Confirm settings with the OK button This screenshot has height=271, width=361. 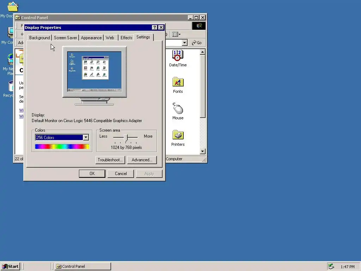click(92, 174)
